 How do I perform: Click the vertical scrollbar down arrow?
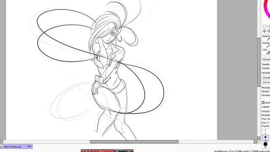click(259, 138)
